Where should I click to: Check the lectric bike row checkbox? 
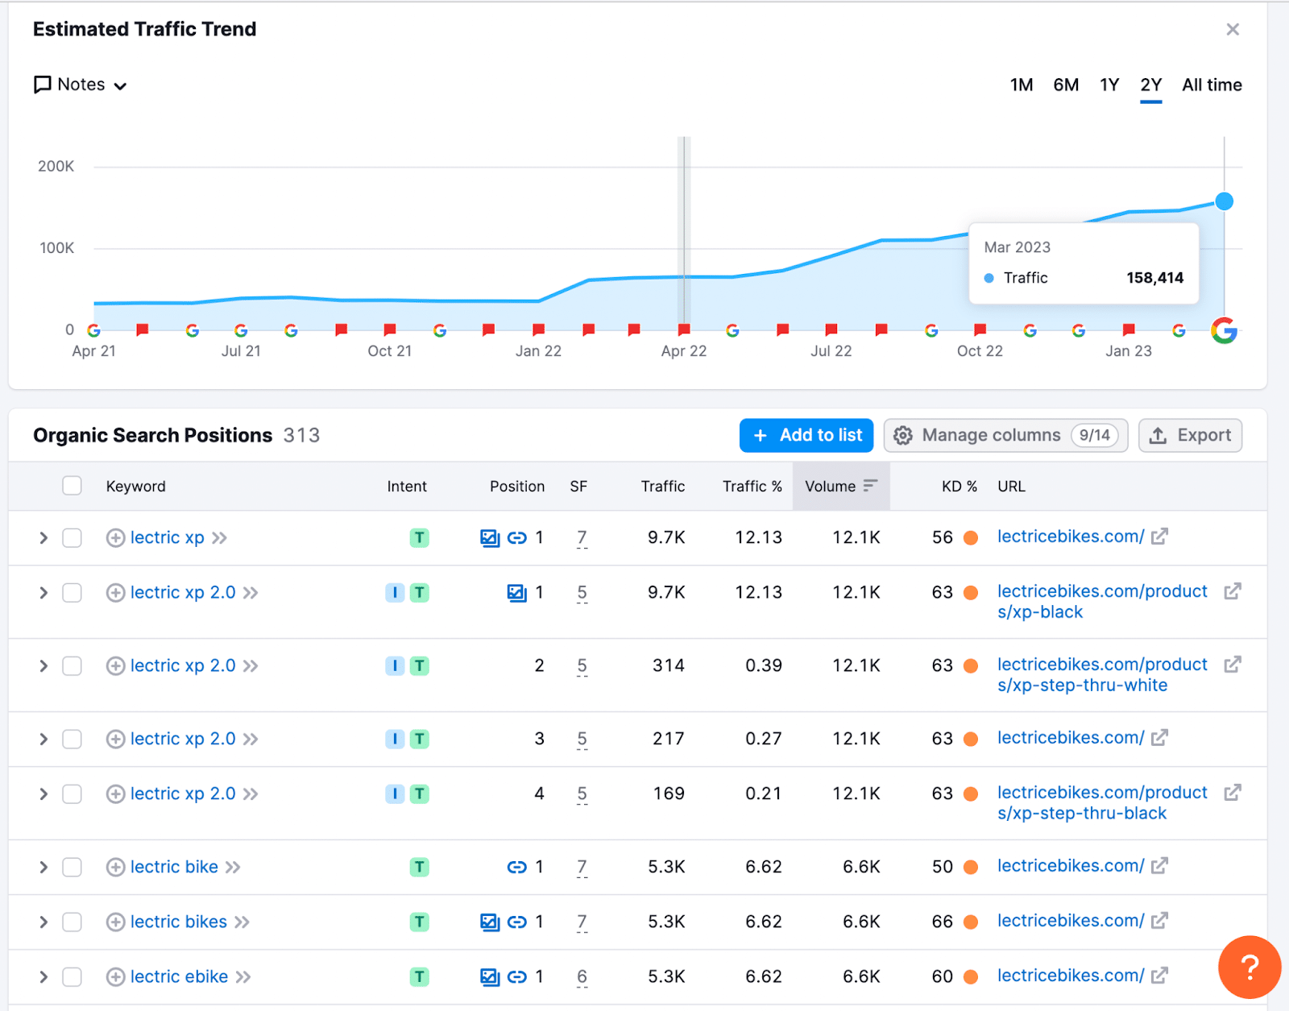point(72,867)
